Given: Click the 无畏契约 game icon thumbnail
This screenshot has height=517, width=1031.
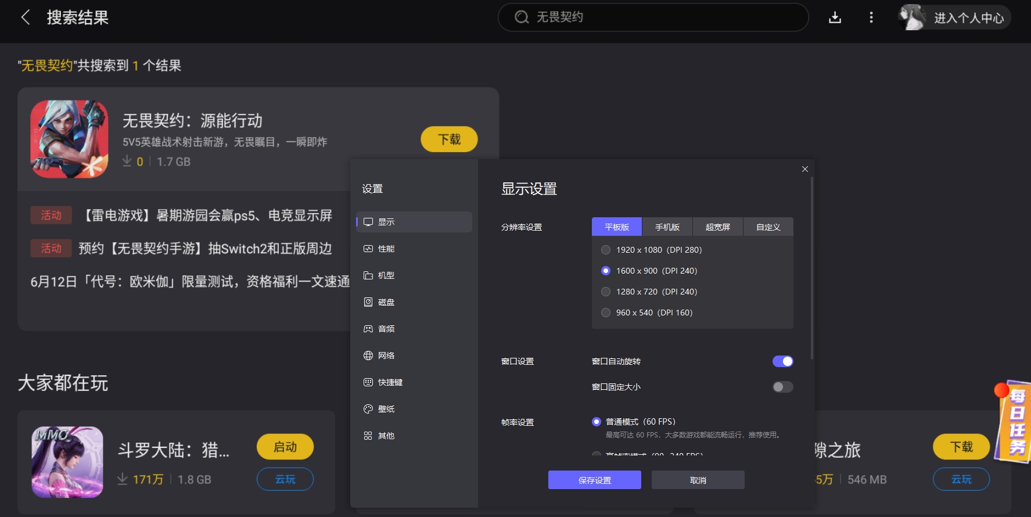Looking at the screenshot, I should coord(69,139).
